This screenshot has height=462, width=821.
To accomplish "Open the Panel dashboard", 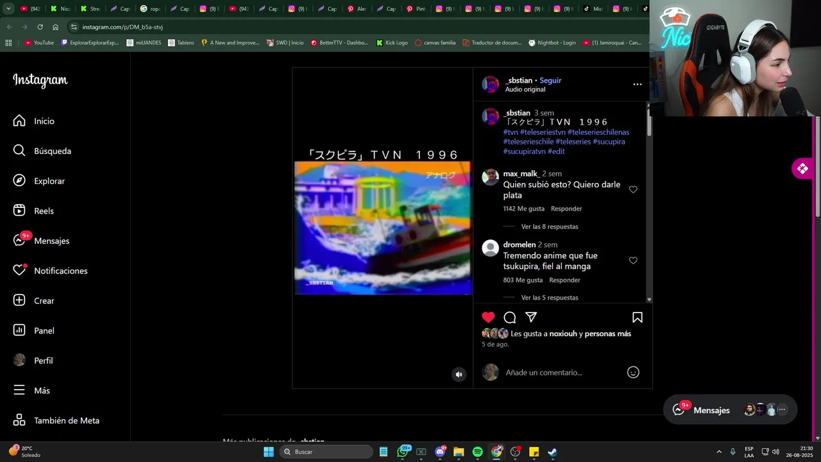I will pyautogui.click(x=34, y=330).
